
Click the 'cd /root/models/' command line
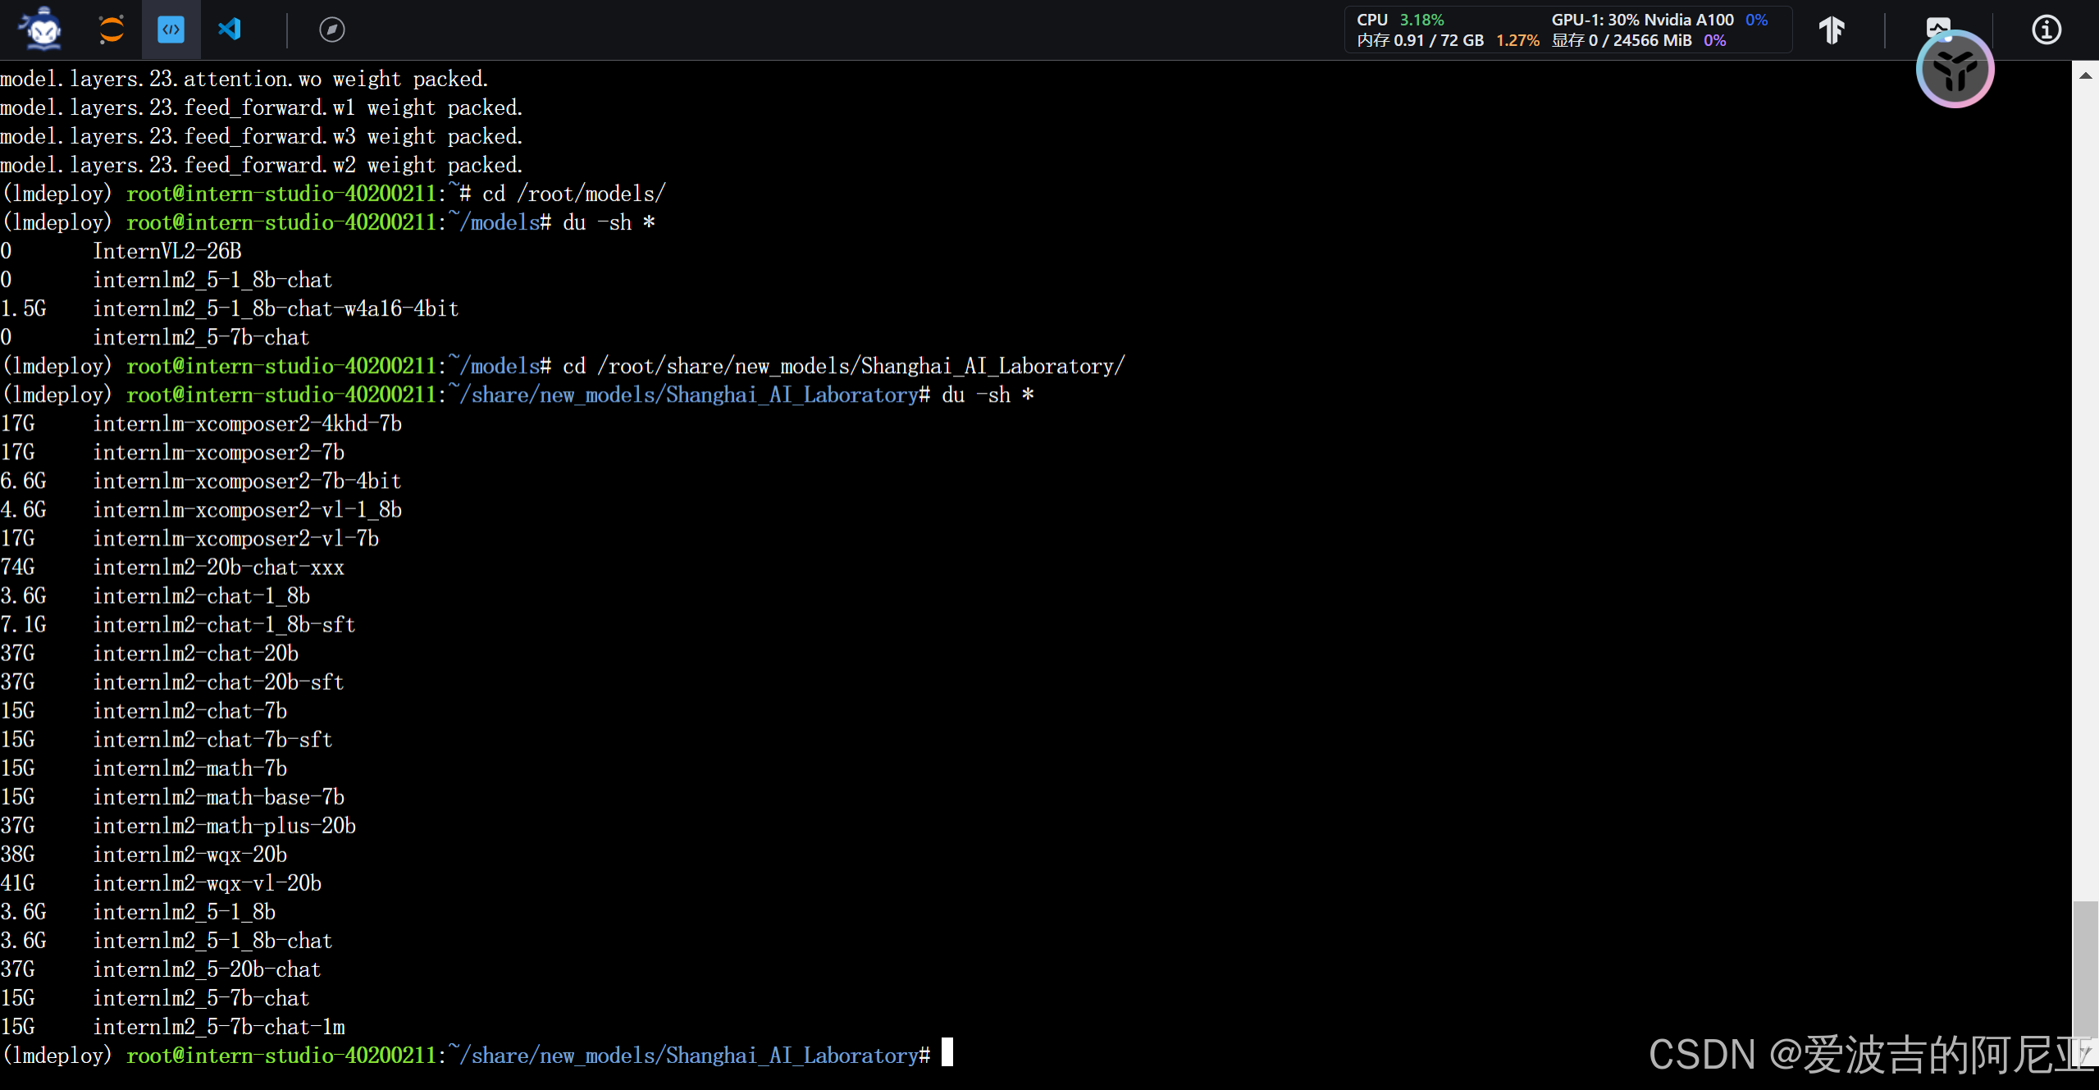pyautogui.click(x=573, y=194)
